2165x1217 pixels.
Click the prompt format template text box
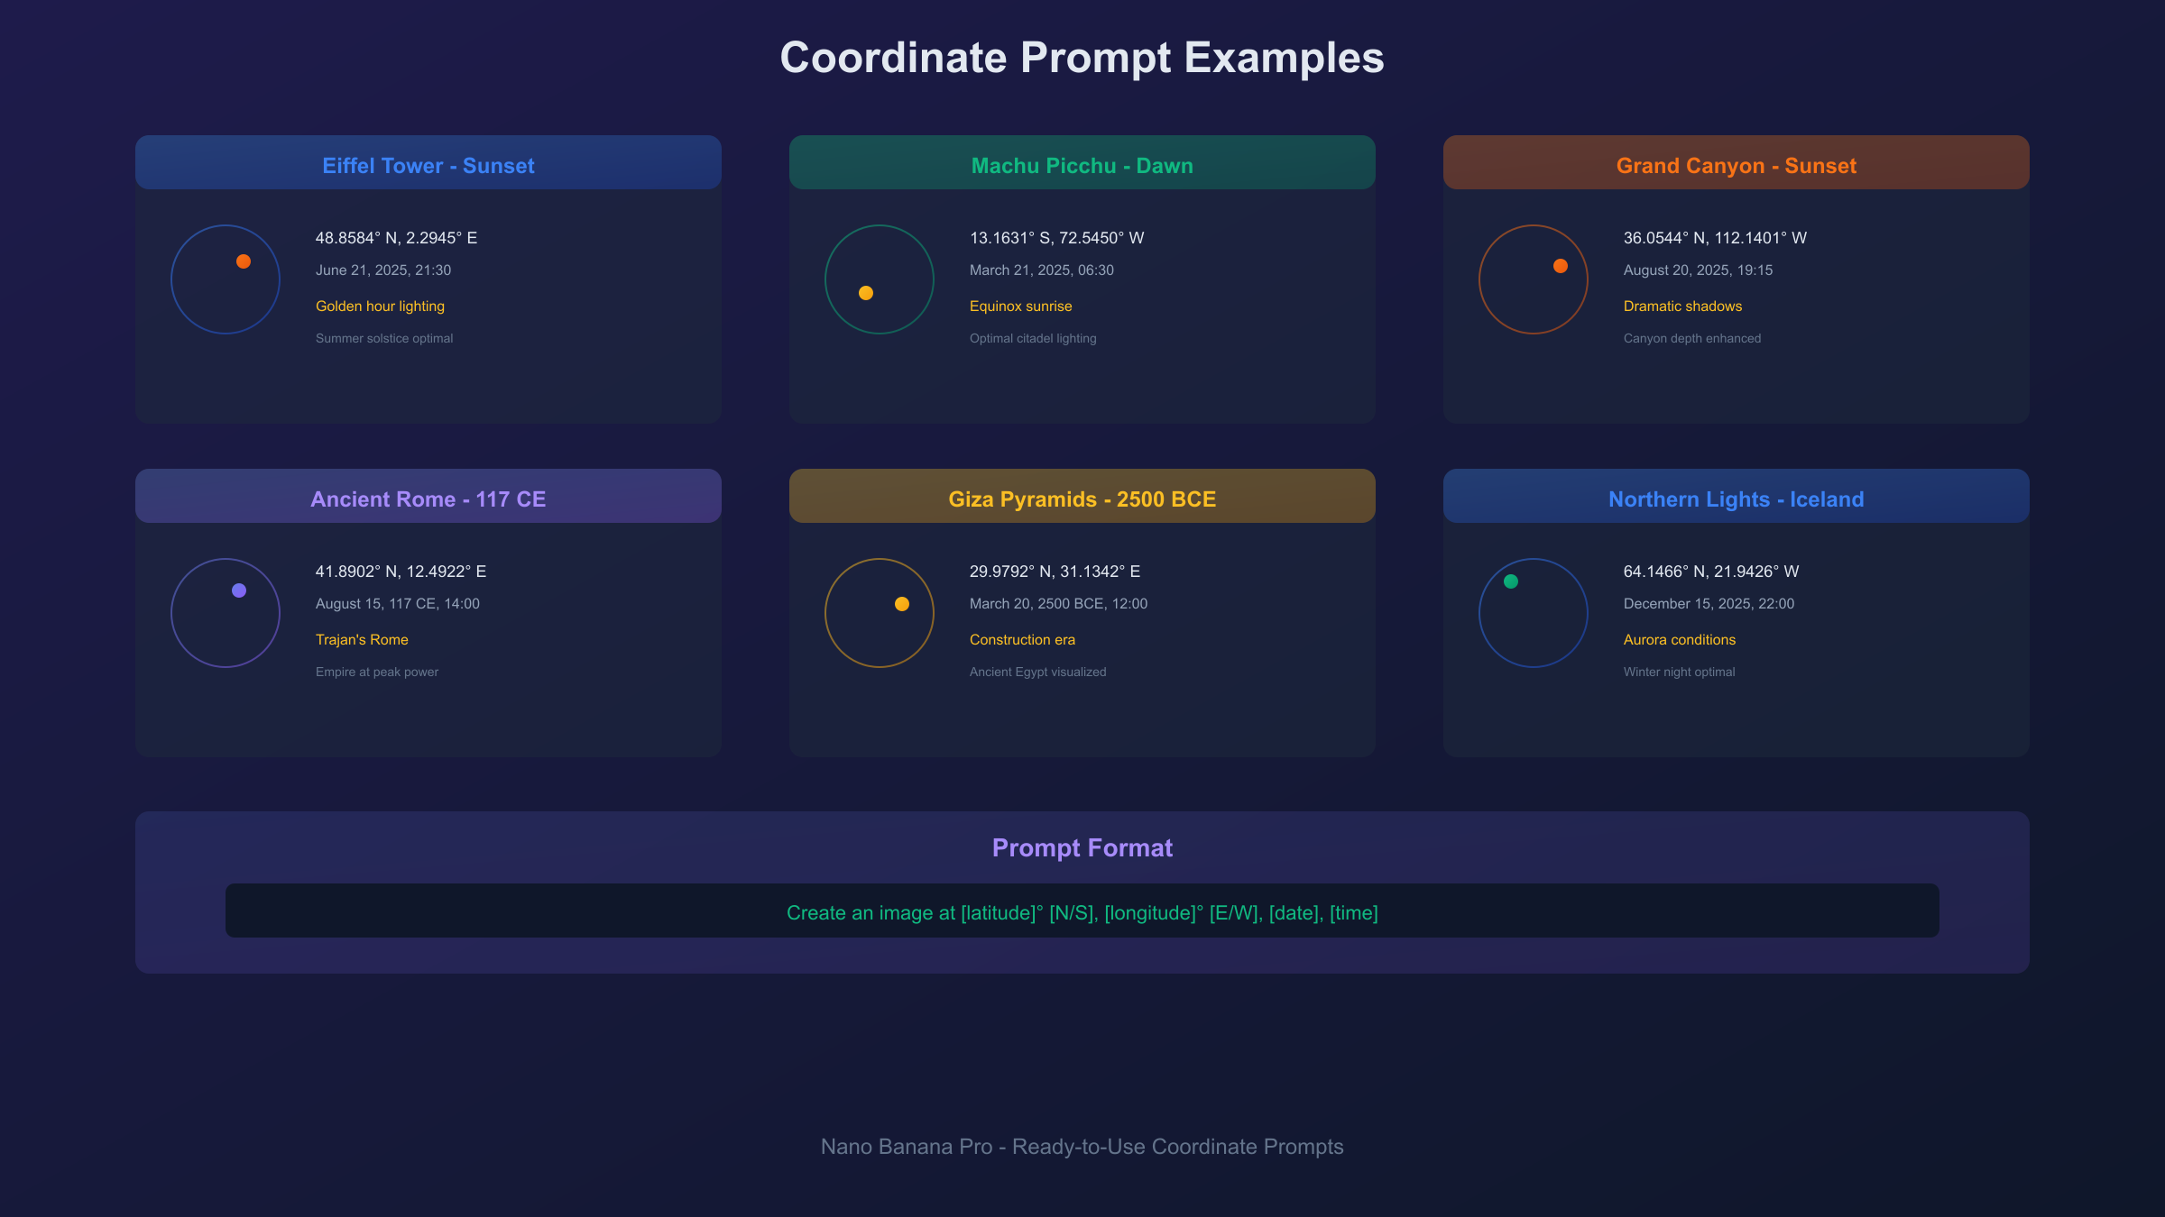point(1082,911)
